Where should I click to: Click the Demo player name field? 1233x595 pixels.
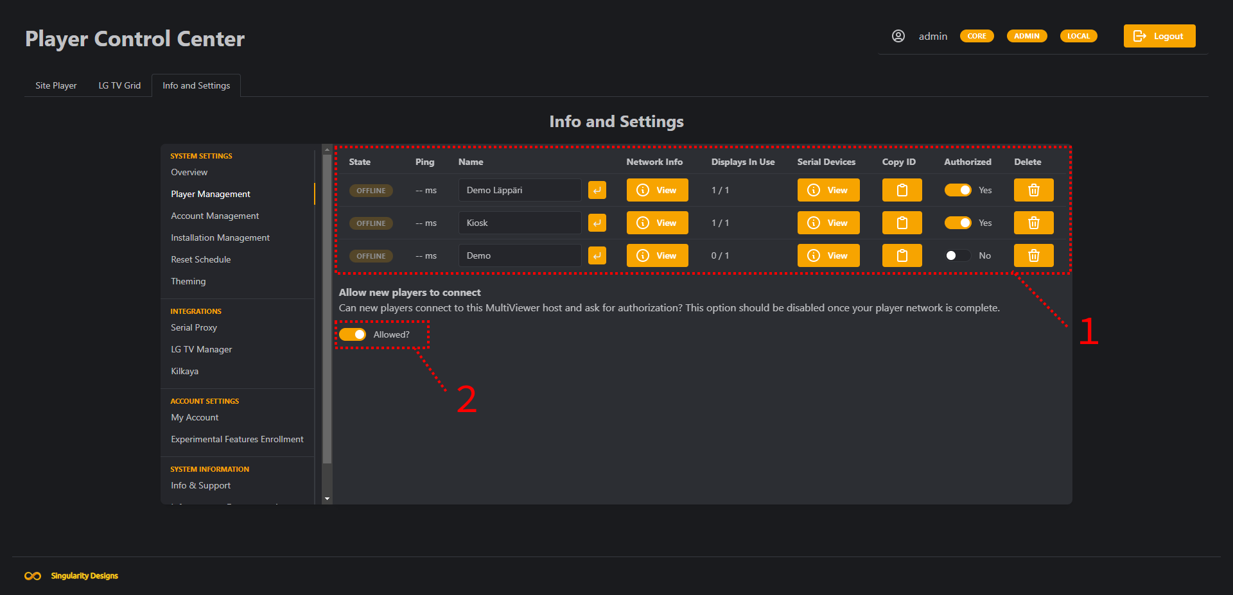[519, 255]
